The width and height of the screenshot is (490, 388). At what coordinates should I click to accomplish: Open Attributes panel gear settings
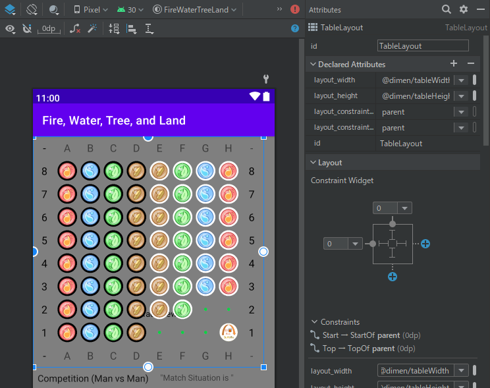pyautogui.click(x=464, y=9)
